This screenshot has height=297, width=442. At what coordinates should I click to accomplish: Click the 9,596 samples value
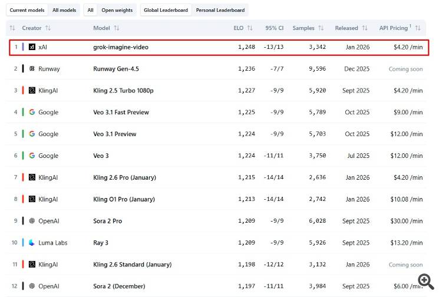tap(318, 69)
